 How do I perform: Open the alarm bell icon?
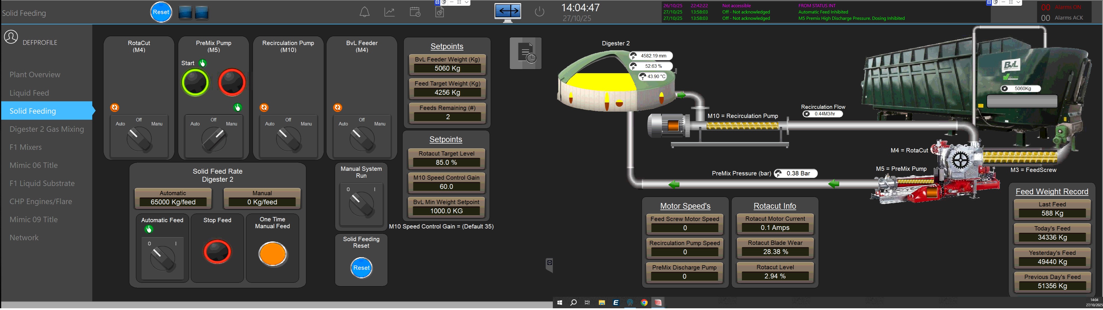[365, 12]
